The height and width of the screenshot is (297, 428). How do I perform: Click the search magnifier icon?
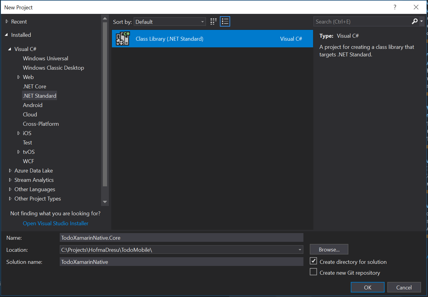[x=415, y=21]
